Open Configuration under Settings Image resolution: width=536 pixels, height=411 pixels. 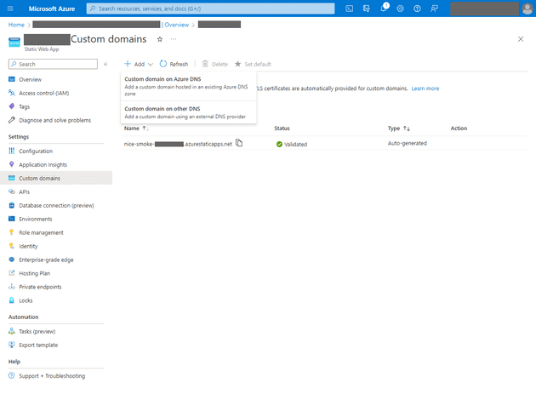[36, 151]
